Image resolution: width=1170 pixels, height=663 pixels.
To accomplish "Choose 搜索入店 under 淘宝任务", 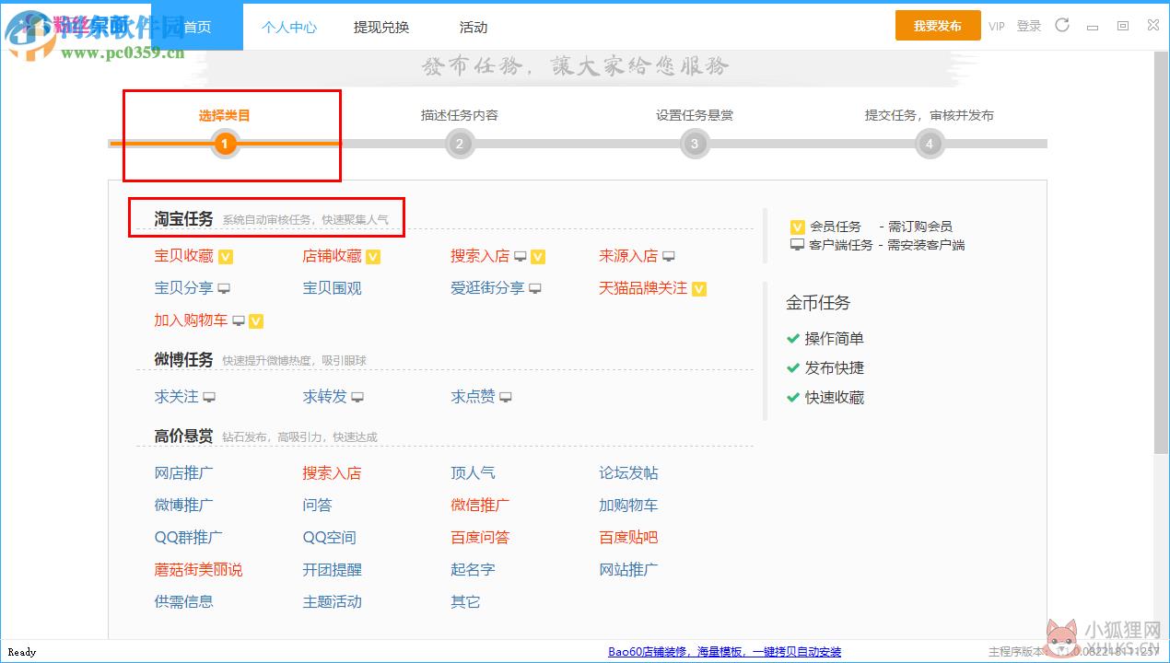I will click(x=480, y=256).
